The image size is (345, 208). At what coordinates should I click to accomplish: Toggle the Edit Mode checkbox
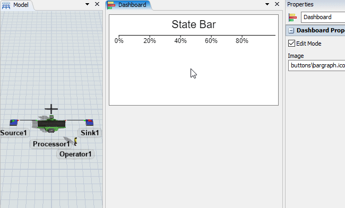[x=291, y=44]
